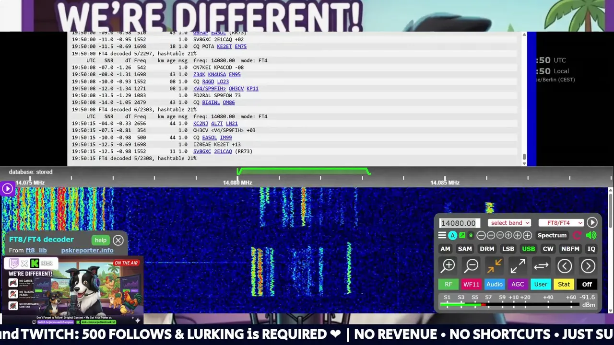This screenshot has width=614, height=345.
Task: Click the green passband bar on the frequency scale
Action: pyautogui.click(x=303, y=170)
